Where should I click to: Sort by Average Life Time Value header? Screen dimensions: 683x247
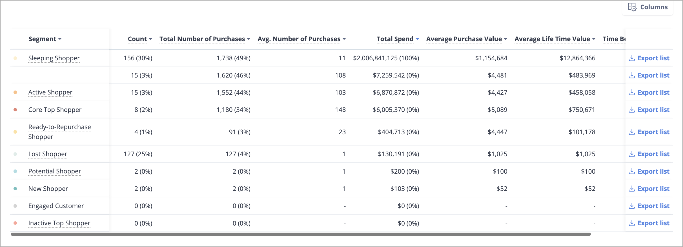coord(552,39)
